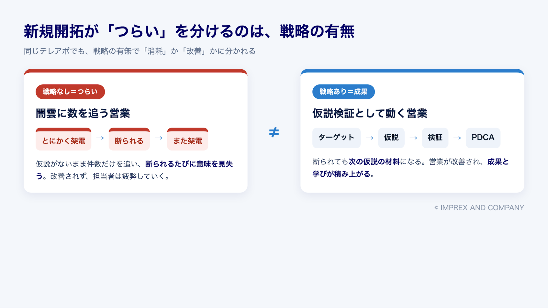Click the 仮説 step chip

pos(391,138)
